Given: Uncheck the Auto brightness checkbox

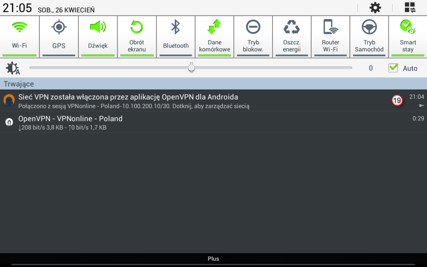Looking at the screenshot, I should pyautogui.click(x=393, y=68).
